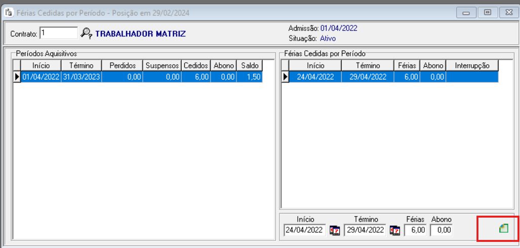The image size is (520, 248).
Task: Click the Cedidos column header
Action: 196,66
